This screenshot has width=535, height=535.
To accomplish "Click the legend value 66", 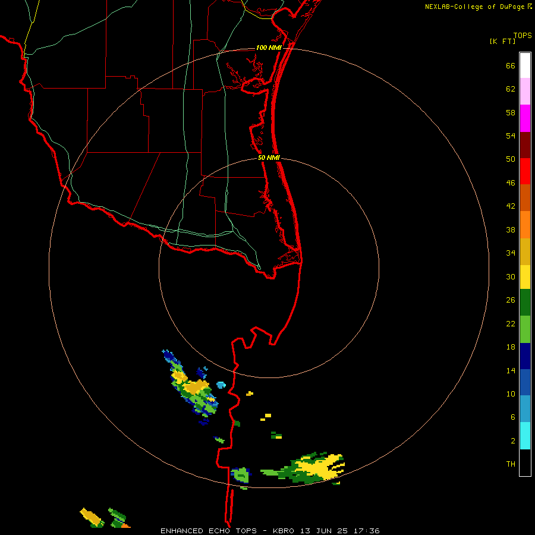I will [x=511, y=65].
